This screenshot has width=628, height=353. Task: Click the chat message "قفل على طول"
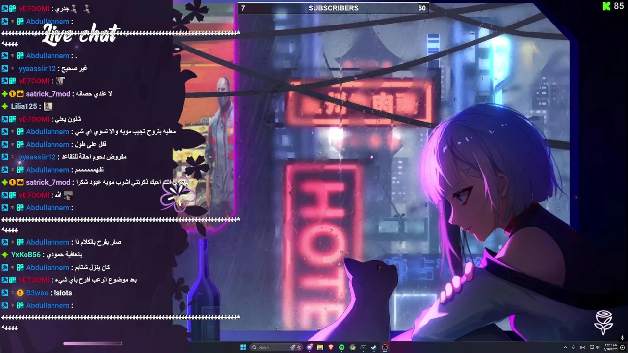point(91,145)
